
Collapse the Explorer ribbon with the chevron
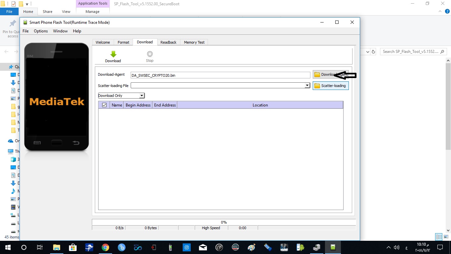(440, 11)
